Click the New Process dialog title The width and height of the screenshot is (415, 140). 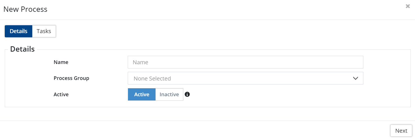(x=25, y=9)
